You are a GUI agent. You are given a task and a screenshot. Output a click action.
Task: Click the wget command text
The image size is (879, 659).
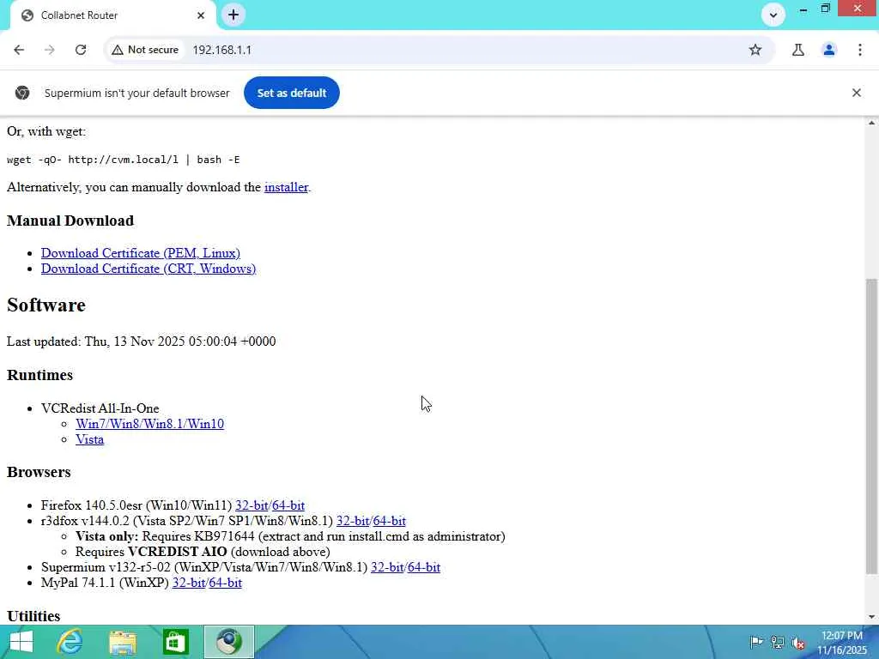click(x=124, y=160)
